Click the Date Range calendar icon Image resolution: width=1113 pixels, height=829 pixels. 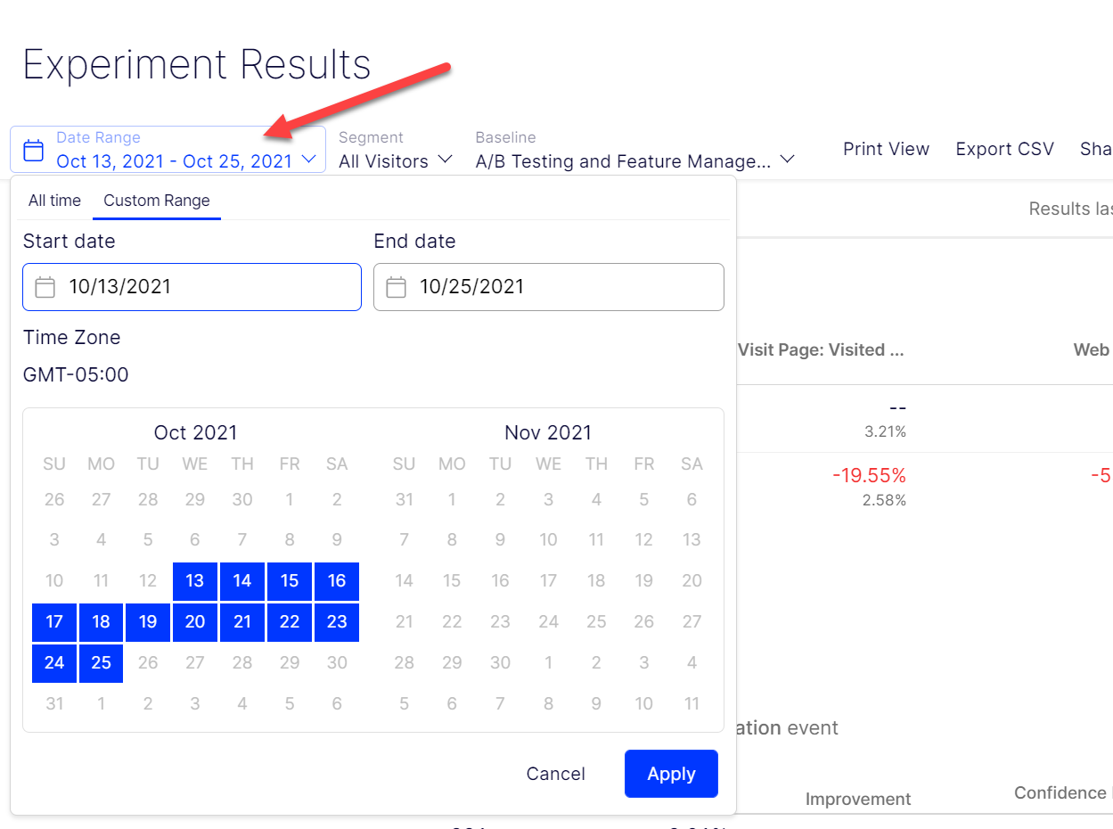33,150
